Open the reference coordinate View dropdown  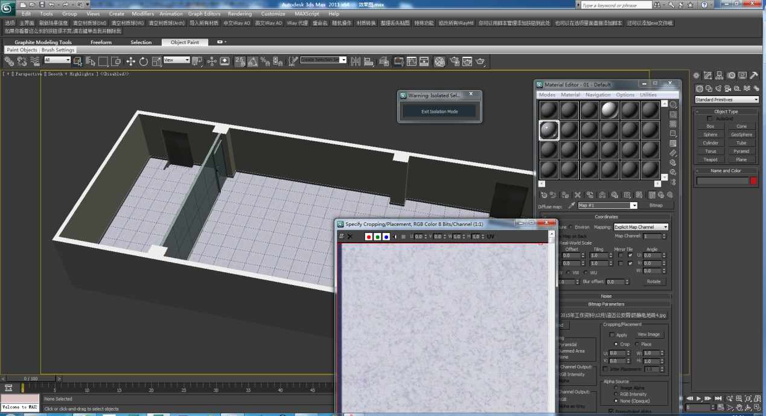pos(177,60)
